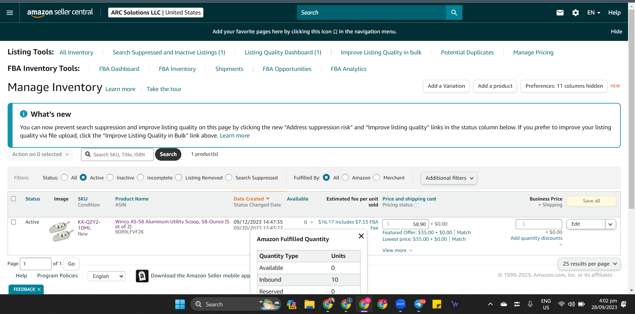
Task: Click the Date Created sort arrow
Action: (x=268, y=199)
